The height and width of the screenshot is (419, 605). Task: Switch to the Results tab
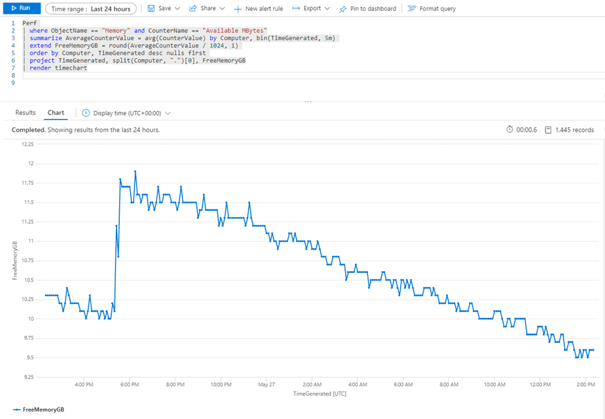tap(25, 112)
